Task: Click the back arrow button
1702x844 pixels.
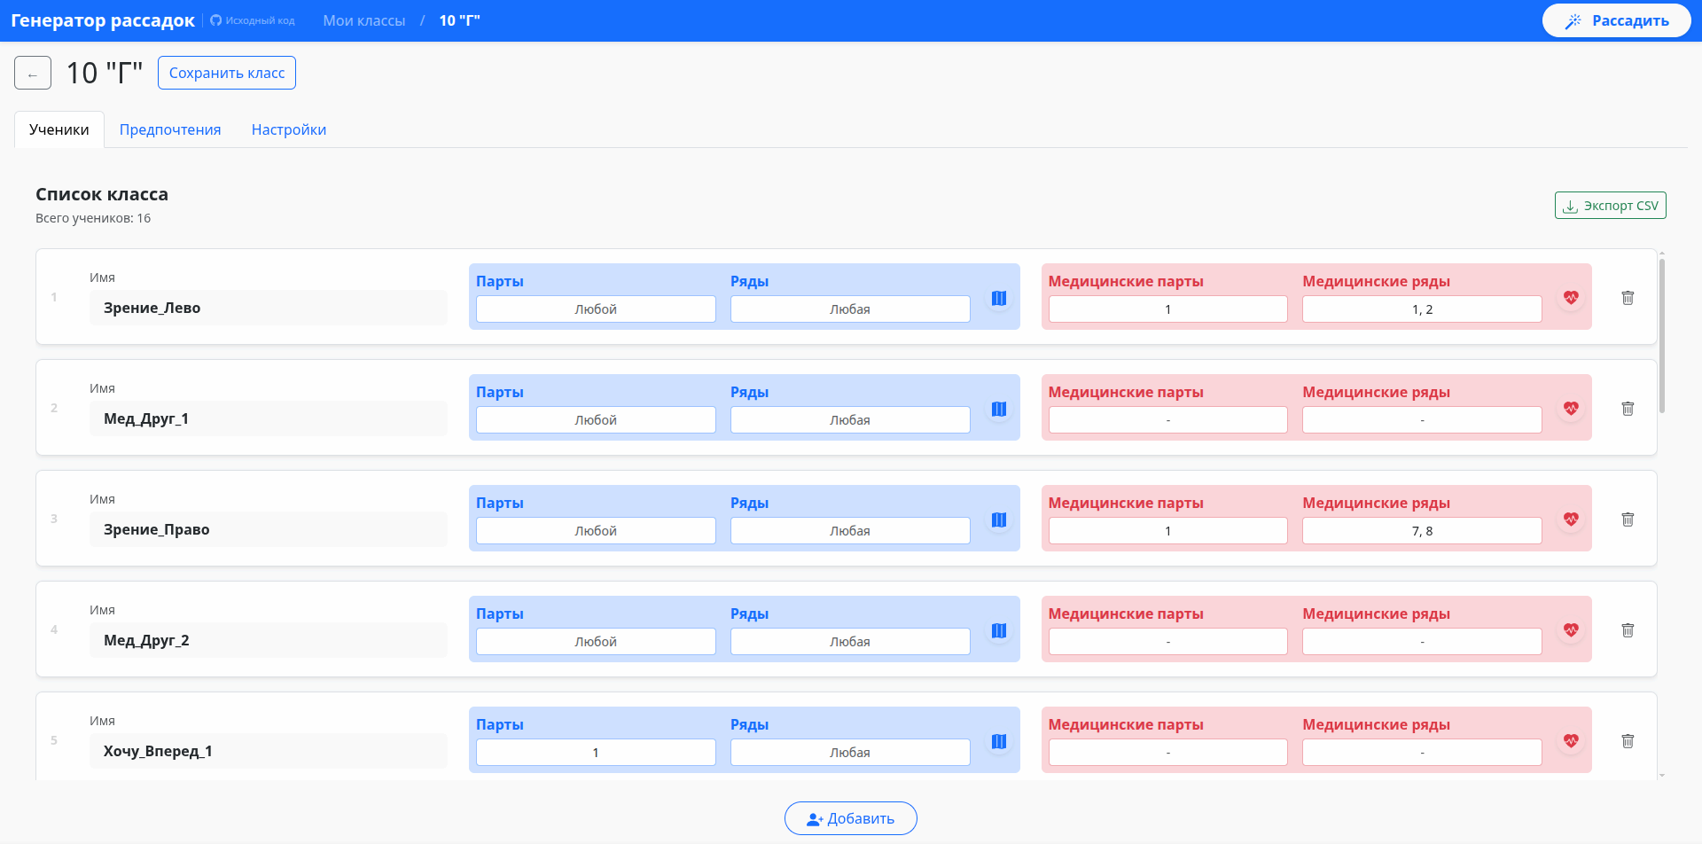Action: pyautogui.click(x=33, y=74)
